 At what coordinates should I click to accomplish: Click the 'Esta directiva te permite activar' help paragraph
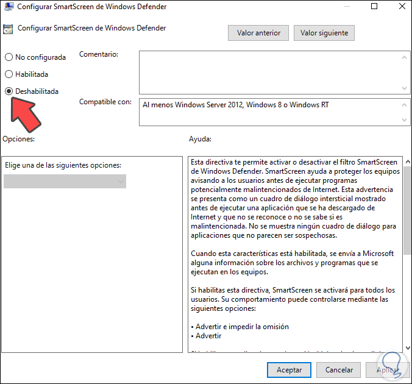[296, 199]
